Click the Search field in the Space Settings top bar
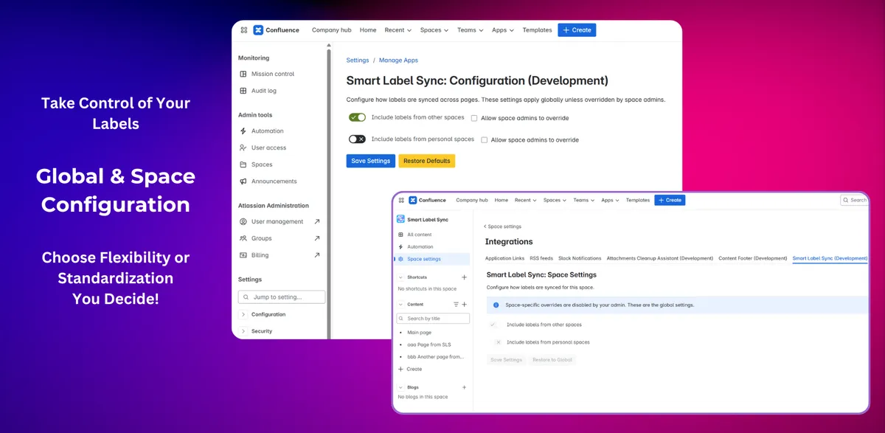The width and height of the screenshot is (885, 433). tap(855, 200)
